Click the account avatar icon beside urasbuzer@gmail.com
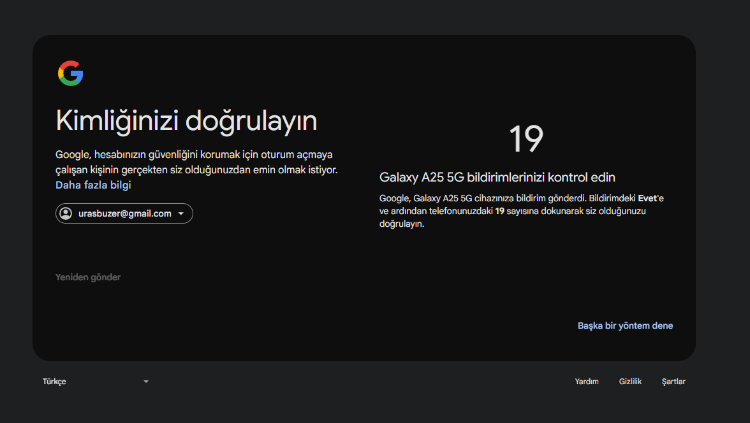750x423 pixels. tap(66, 213)
